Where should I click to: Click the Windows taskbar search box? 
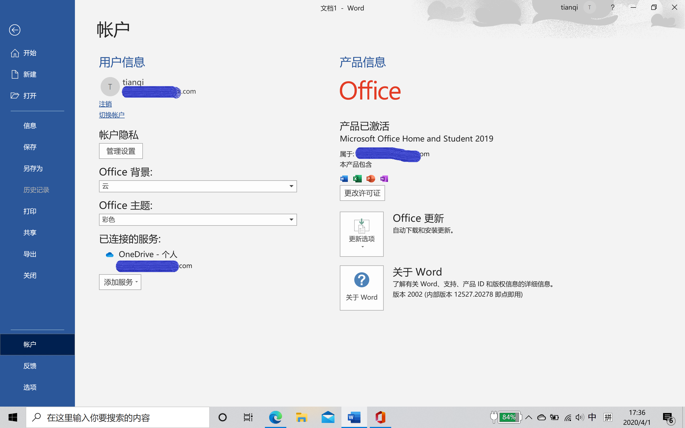click(117, 417)
